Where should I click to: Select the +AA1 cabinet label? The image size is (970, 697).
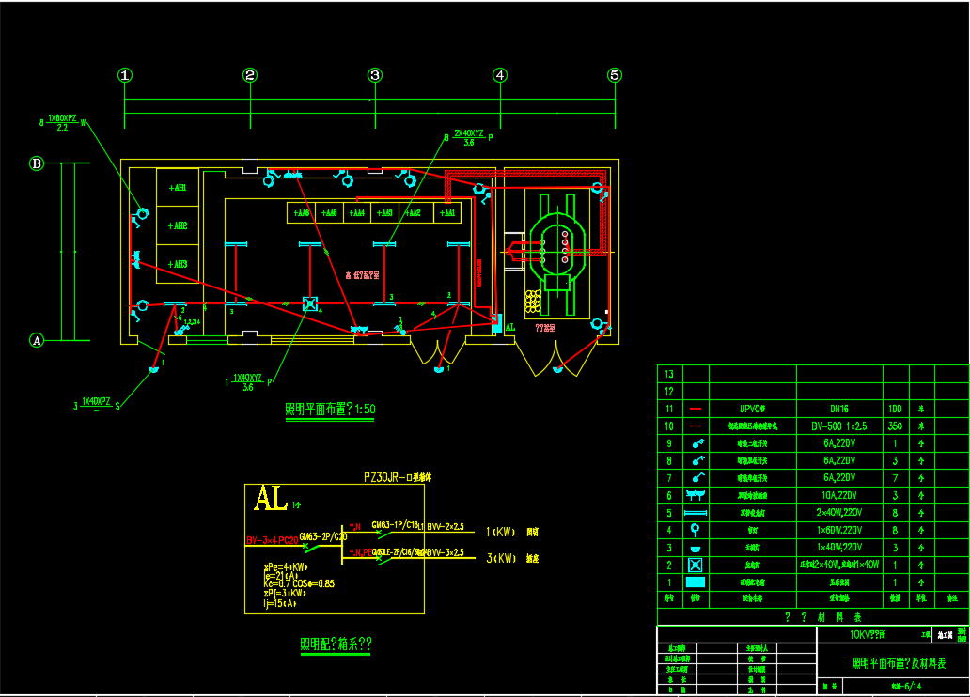[x=447, y=212]
